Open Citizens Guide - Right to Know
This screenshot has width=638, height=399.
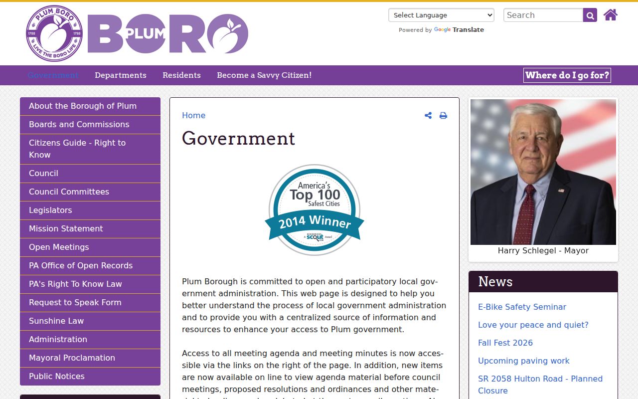click(x=90, y=149)
